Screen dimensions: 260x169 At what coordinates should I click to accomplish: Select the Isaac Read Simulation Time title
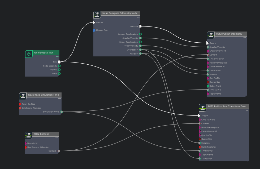coord(43,95)
